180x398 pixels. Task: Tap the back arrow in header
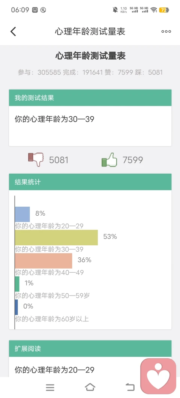pyautogui.click(x=13, y=32)
